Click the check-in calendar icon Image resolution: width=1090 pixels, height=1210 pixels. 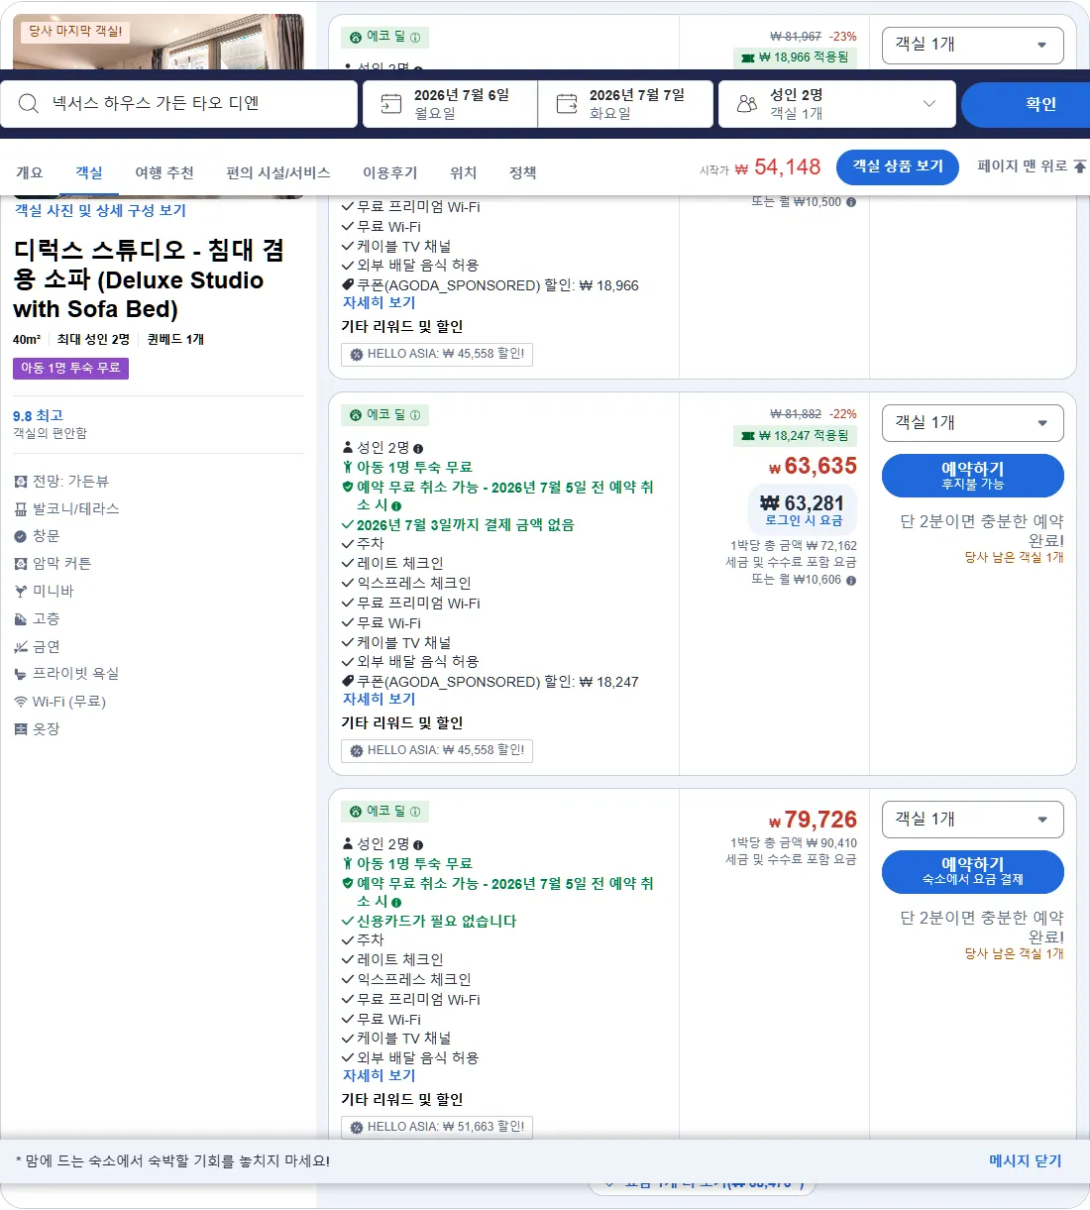[391, 103]
